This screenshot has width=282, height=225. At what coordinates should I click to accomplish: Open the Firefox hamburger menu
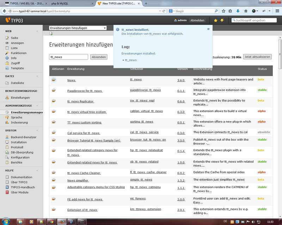[277, 11]
